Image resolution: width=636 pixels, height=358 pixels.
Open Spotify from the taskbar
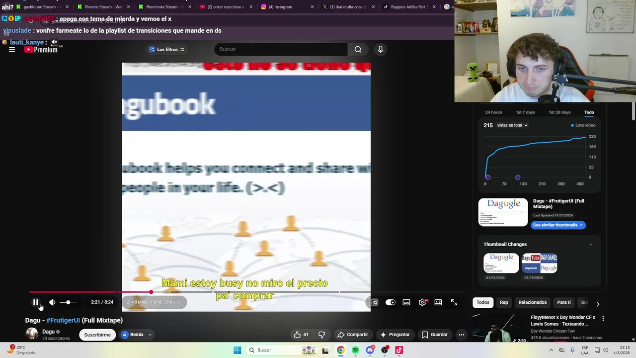tap(355, 350)
